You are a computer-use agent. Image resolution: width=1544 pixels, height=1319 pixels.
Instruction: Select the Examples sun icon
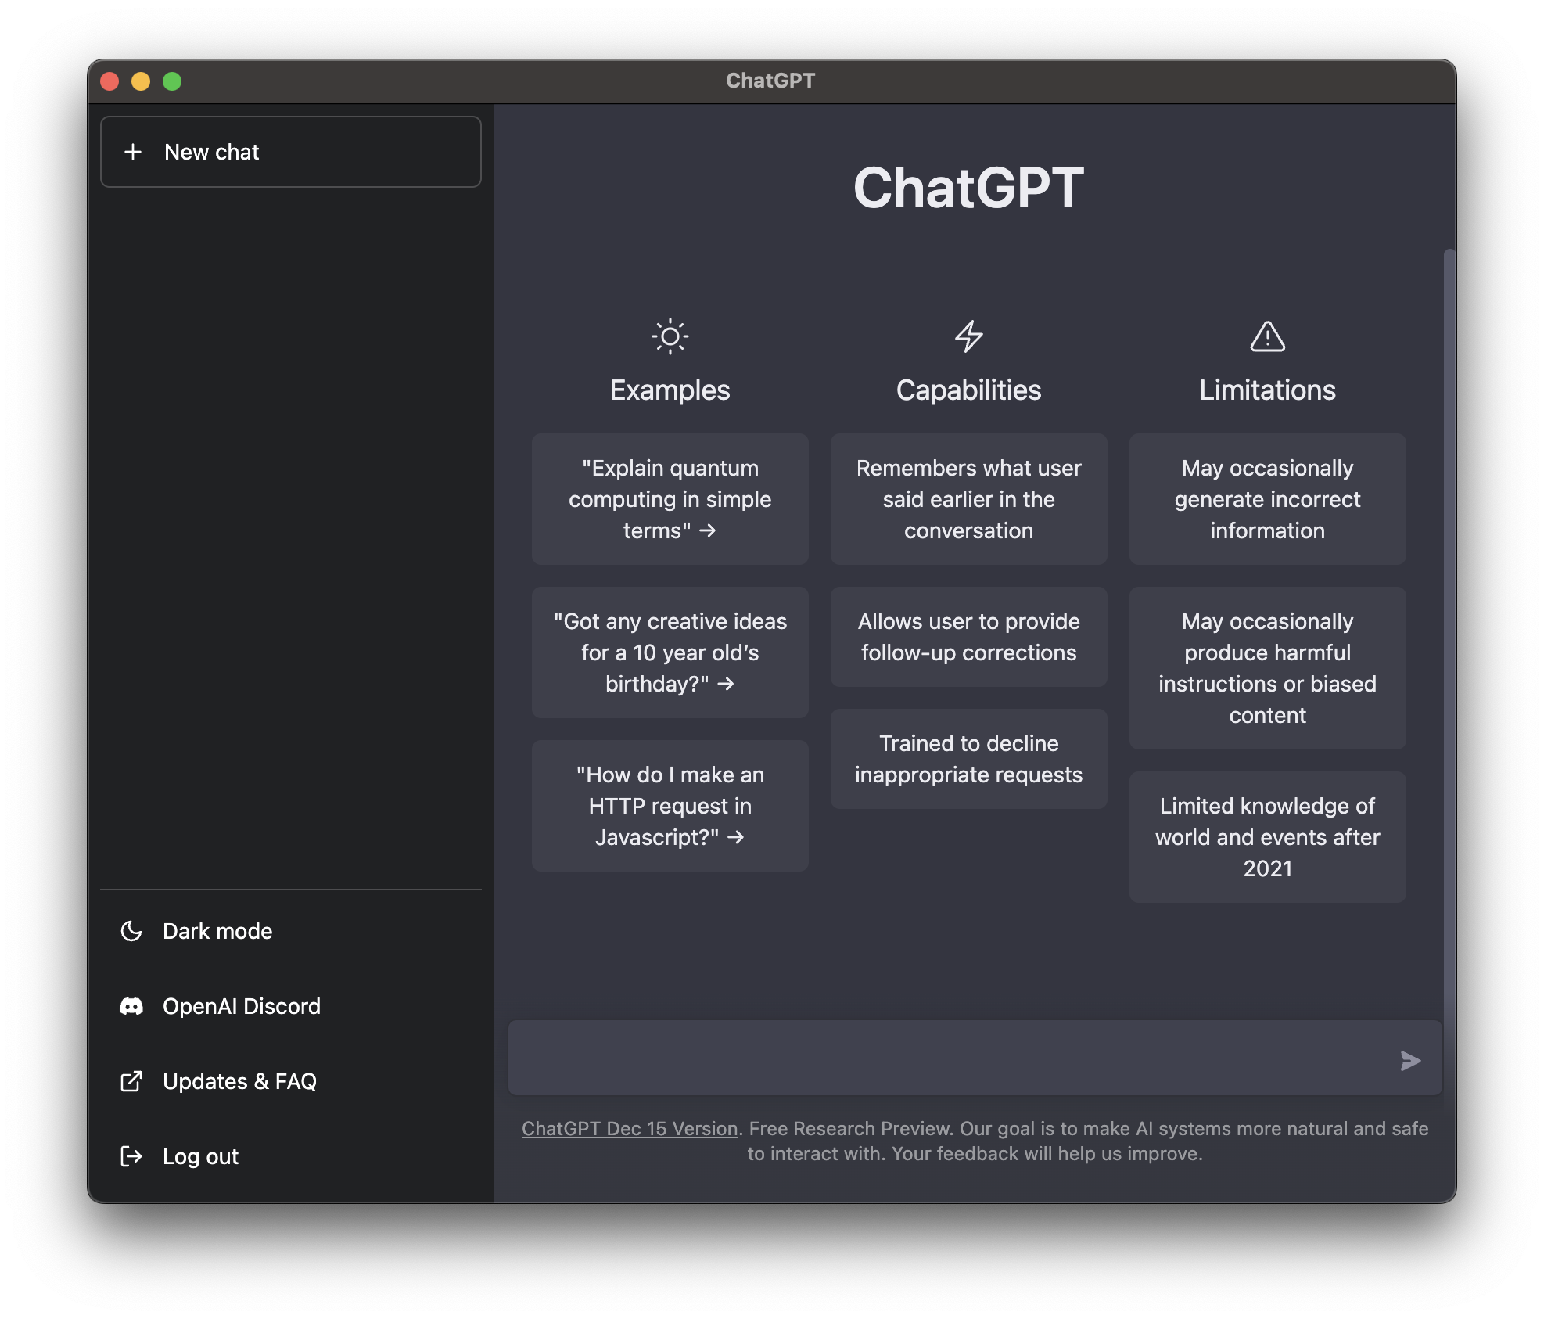pos(670,336)
